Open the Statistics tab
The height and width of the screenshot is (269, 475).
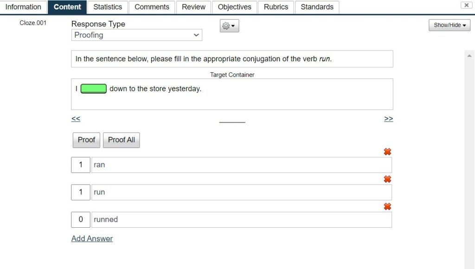point(108,7)
